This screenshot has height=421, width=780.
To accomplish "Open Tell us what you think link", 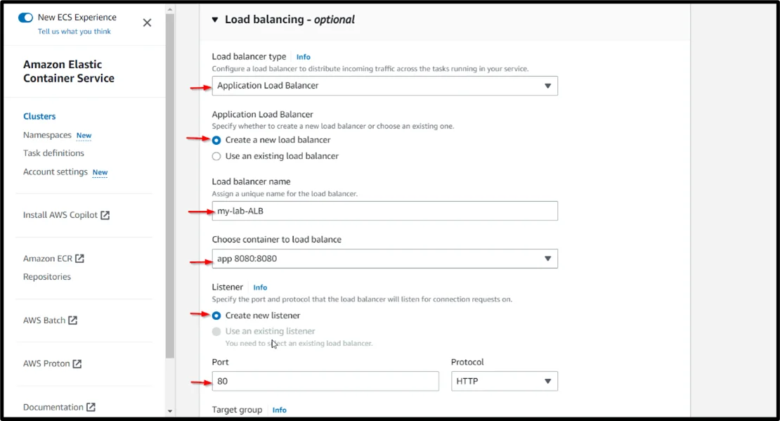I will (x=74, y=32).
